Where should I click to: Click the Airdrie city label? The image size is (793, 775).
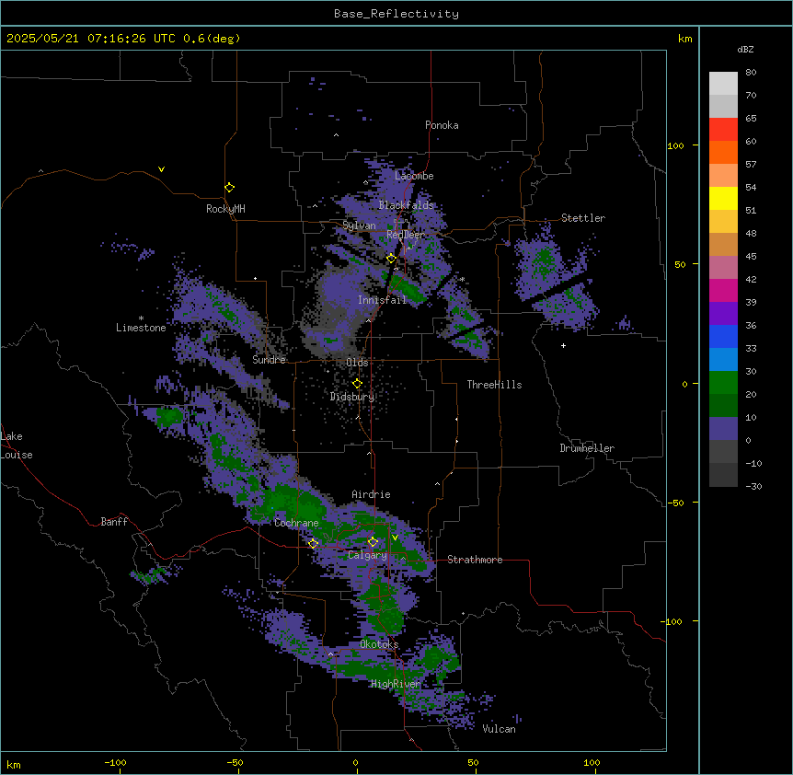click(372, 494)
